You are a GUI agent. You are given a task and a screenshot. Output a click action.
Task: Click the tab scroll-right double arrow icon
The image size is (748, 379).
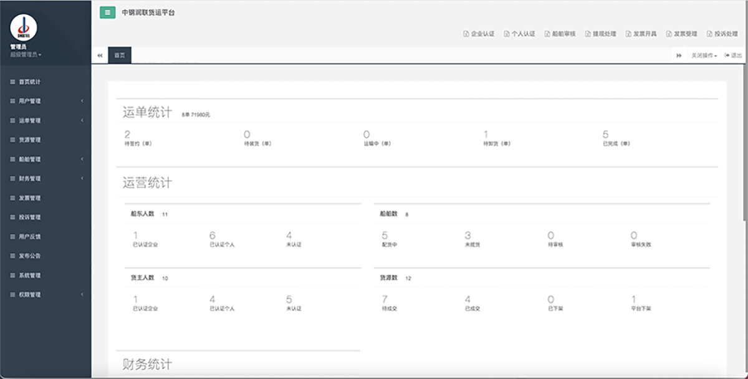click(679, 55)
